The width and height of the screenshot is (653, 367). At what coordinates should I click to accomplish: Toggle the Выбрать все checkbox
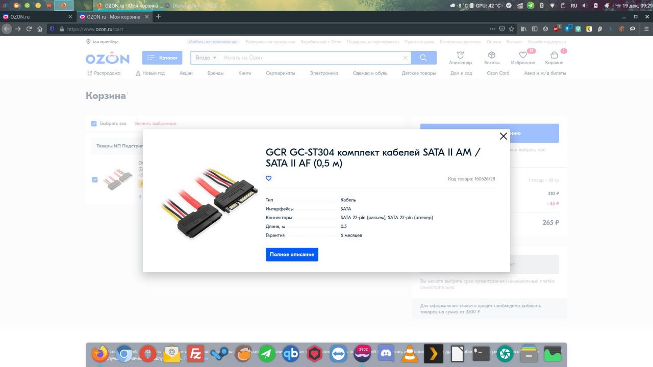94,124
